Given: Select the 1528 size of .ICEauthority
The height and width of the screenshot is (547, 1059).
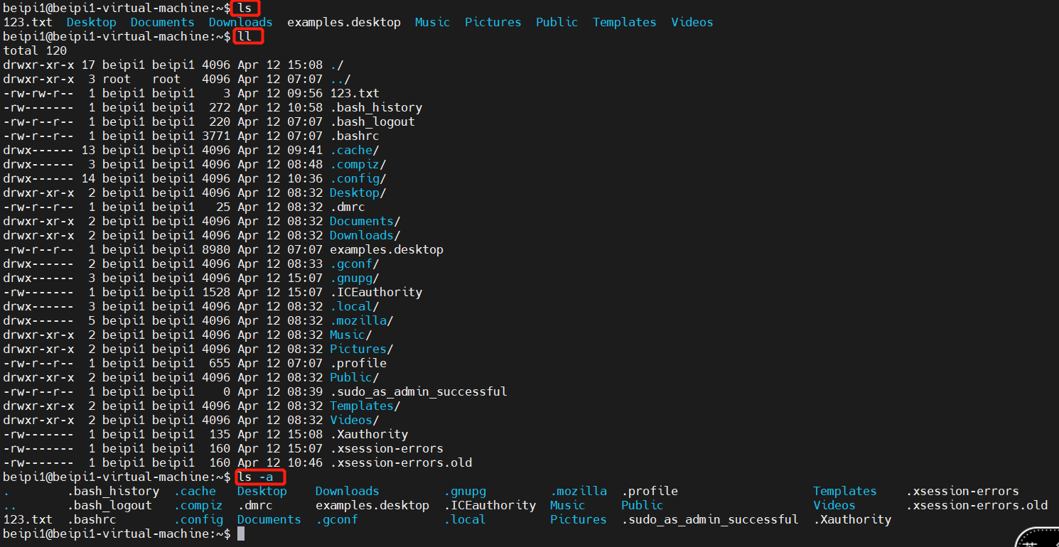Looking at the screenshot, I should tap(216, 292).
